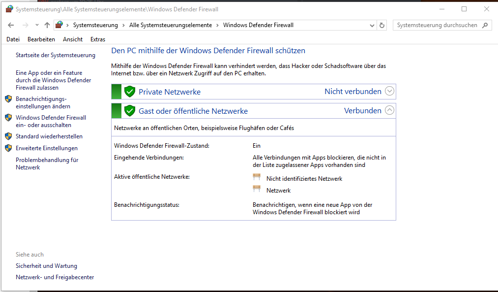This screenshot has height=292, width=498.
Task: Click the up-one-level arrow icon
Action: [x=47, y=25]
